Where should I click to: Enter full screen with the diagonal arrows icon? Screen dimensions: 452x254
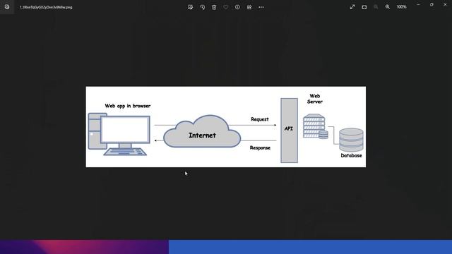[x=352, y=7]
